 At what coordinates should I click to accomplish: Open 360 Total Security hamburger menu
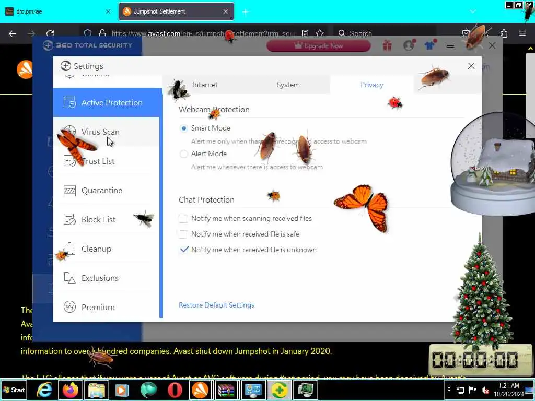point(450,46)
